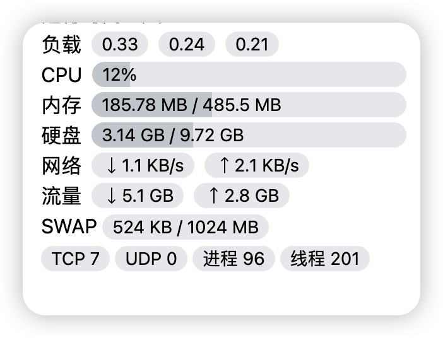
Task: Click the SWAP 524 KB / 1024 MB pill
Action: (186, 227)
